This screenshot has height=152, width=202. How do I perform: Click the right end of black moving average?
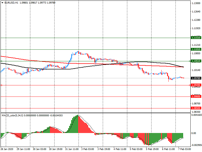tap(183, 67)
